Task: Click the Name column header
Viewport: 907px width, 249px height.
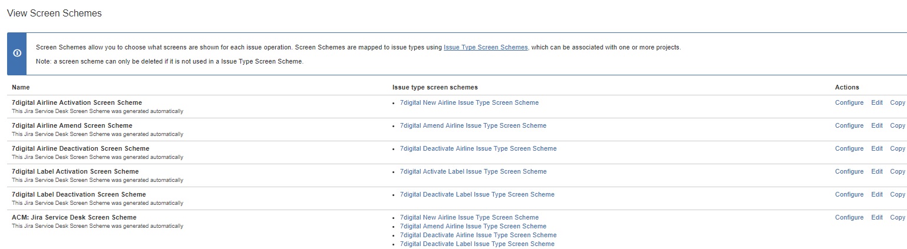Action: coord(21,87)
